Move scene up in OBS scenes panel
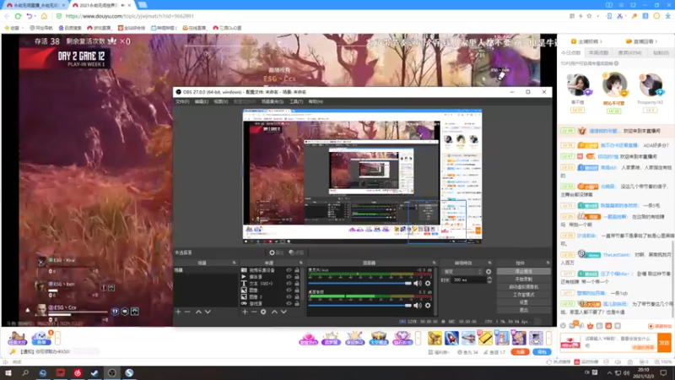The height and width of the screenshot is (380, 675). [198, 312]
